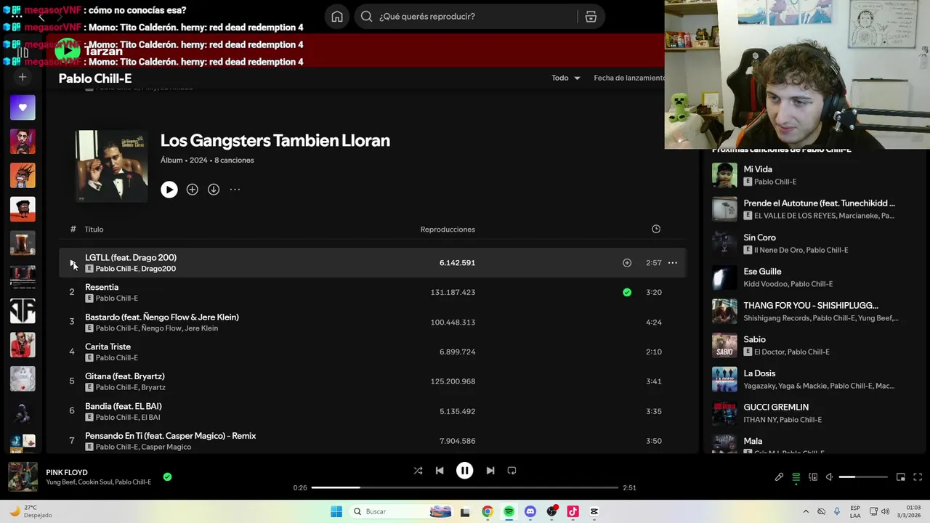The image size is (930, 523).
Task: Open the Todo filter dropdown
Action: click(x=566, y=78)
